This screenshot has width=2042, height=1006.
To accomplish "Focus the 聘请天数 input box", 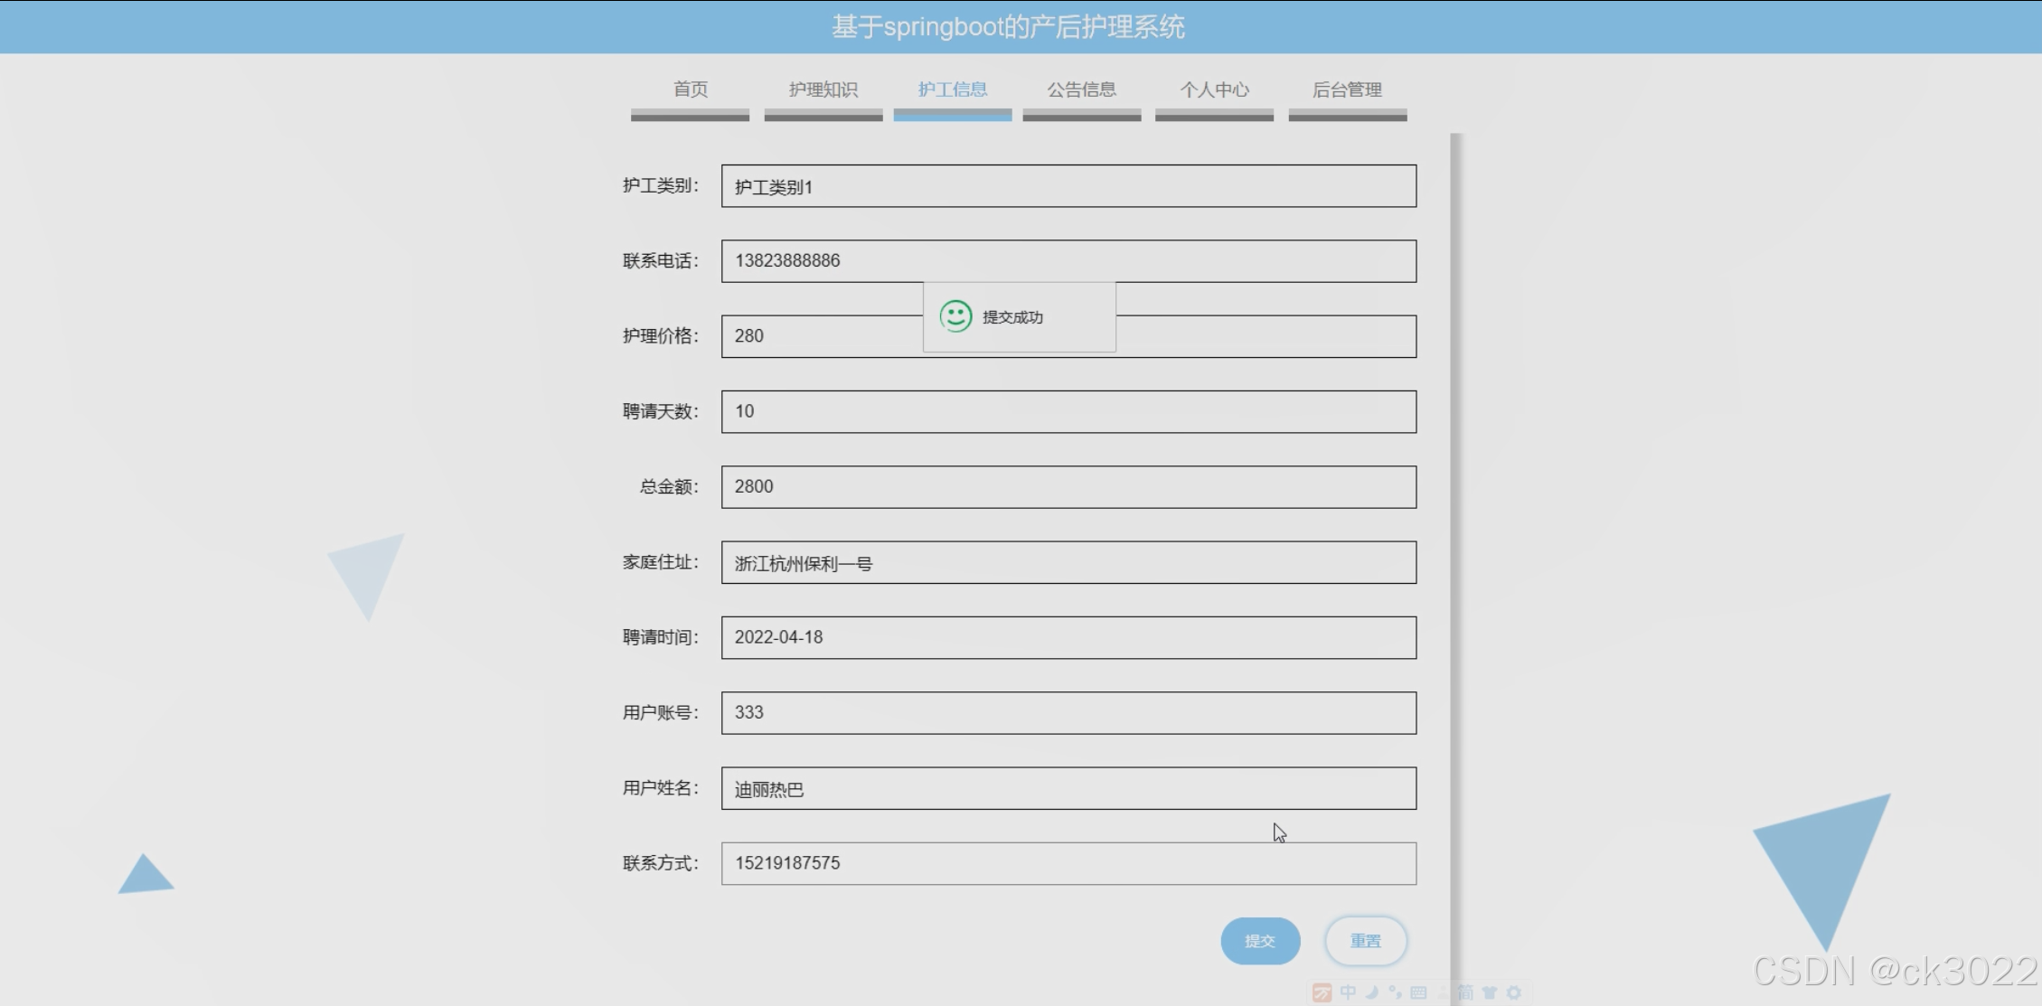I will (x=1068, y=411).
